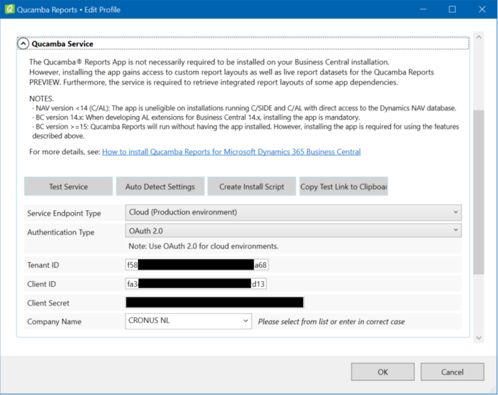Click the Company Name label
This screenshot has height=395, width=498.
(55, 321)
